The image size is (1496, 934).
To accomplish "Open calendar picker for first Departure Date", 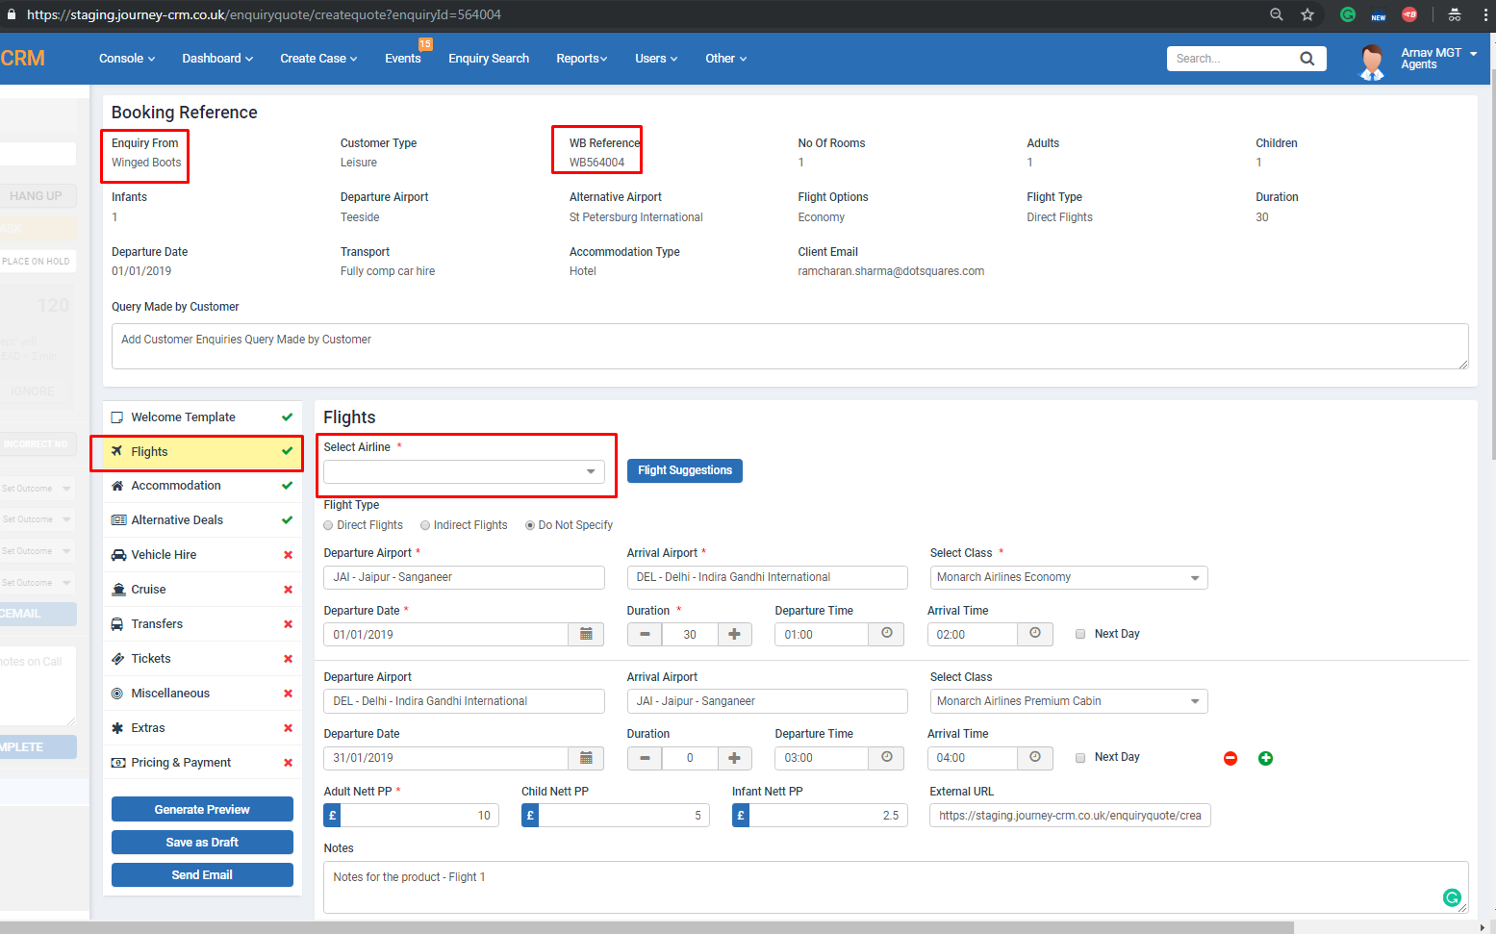I will coord(586,634).
